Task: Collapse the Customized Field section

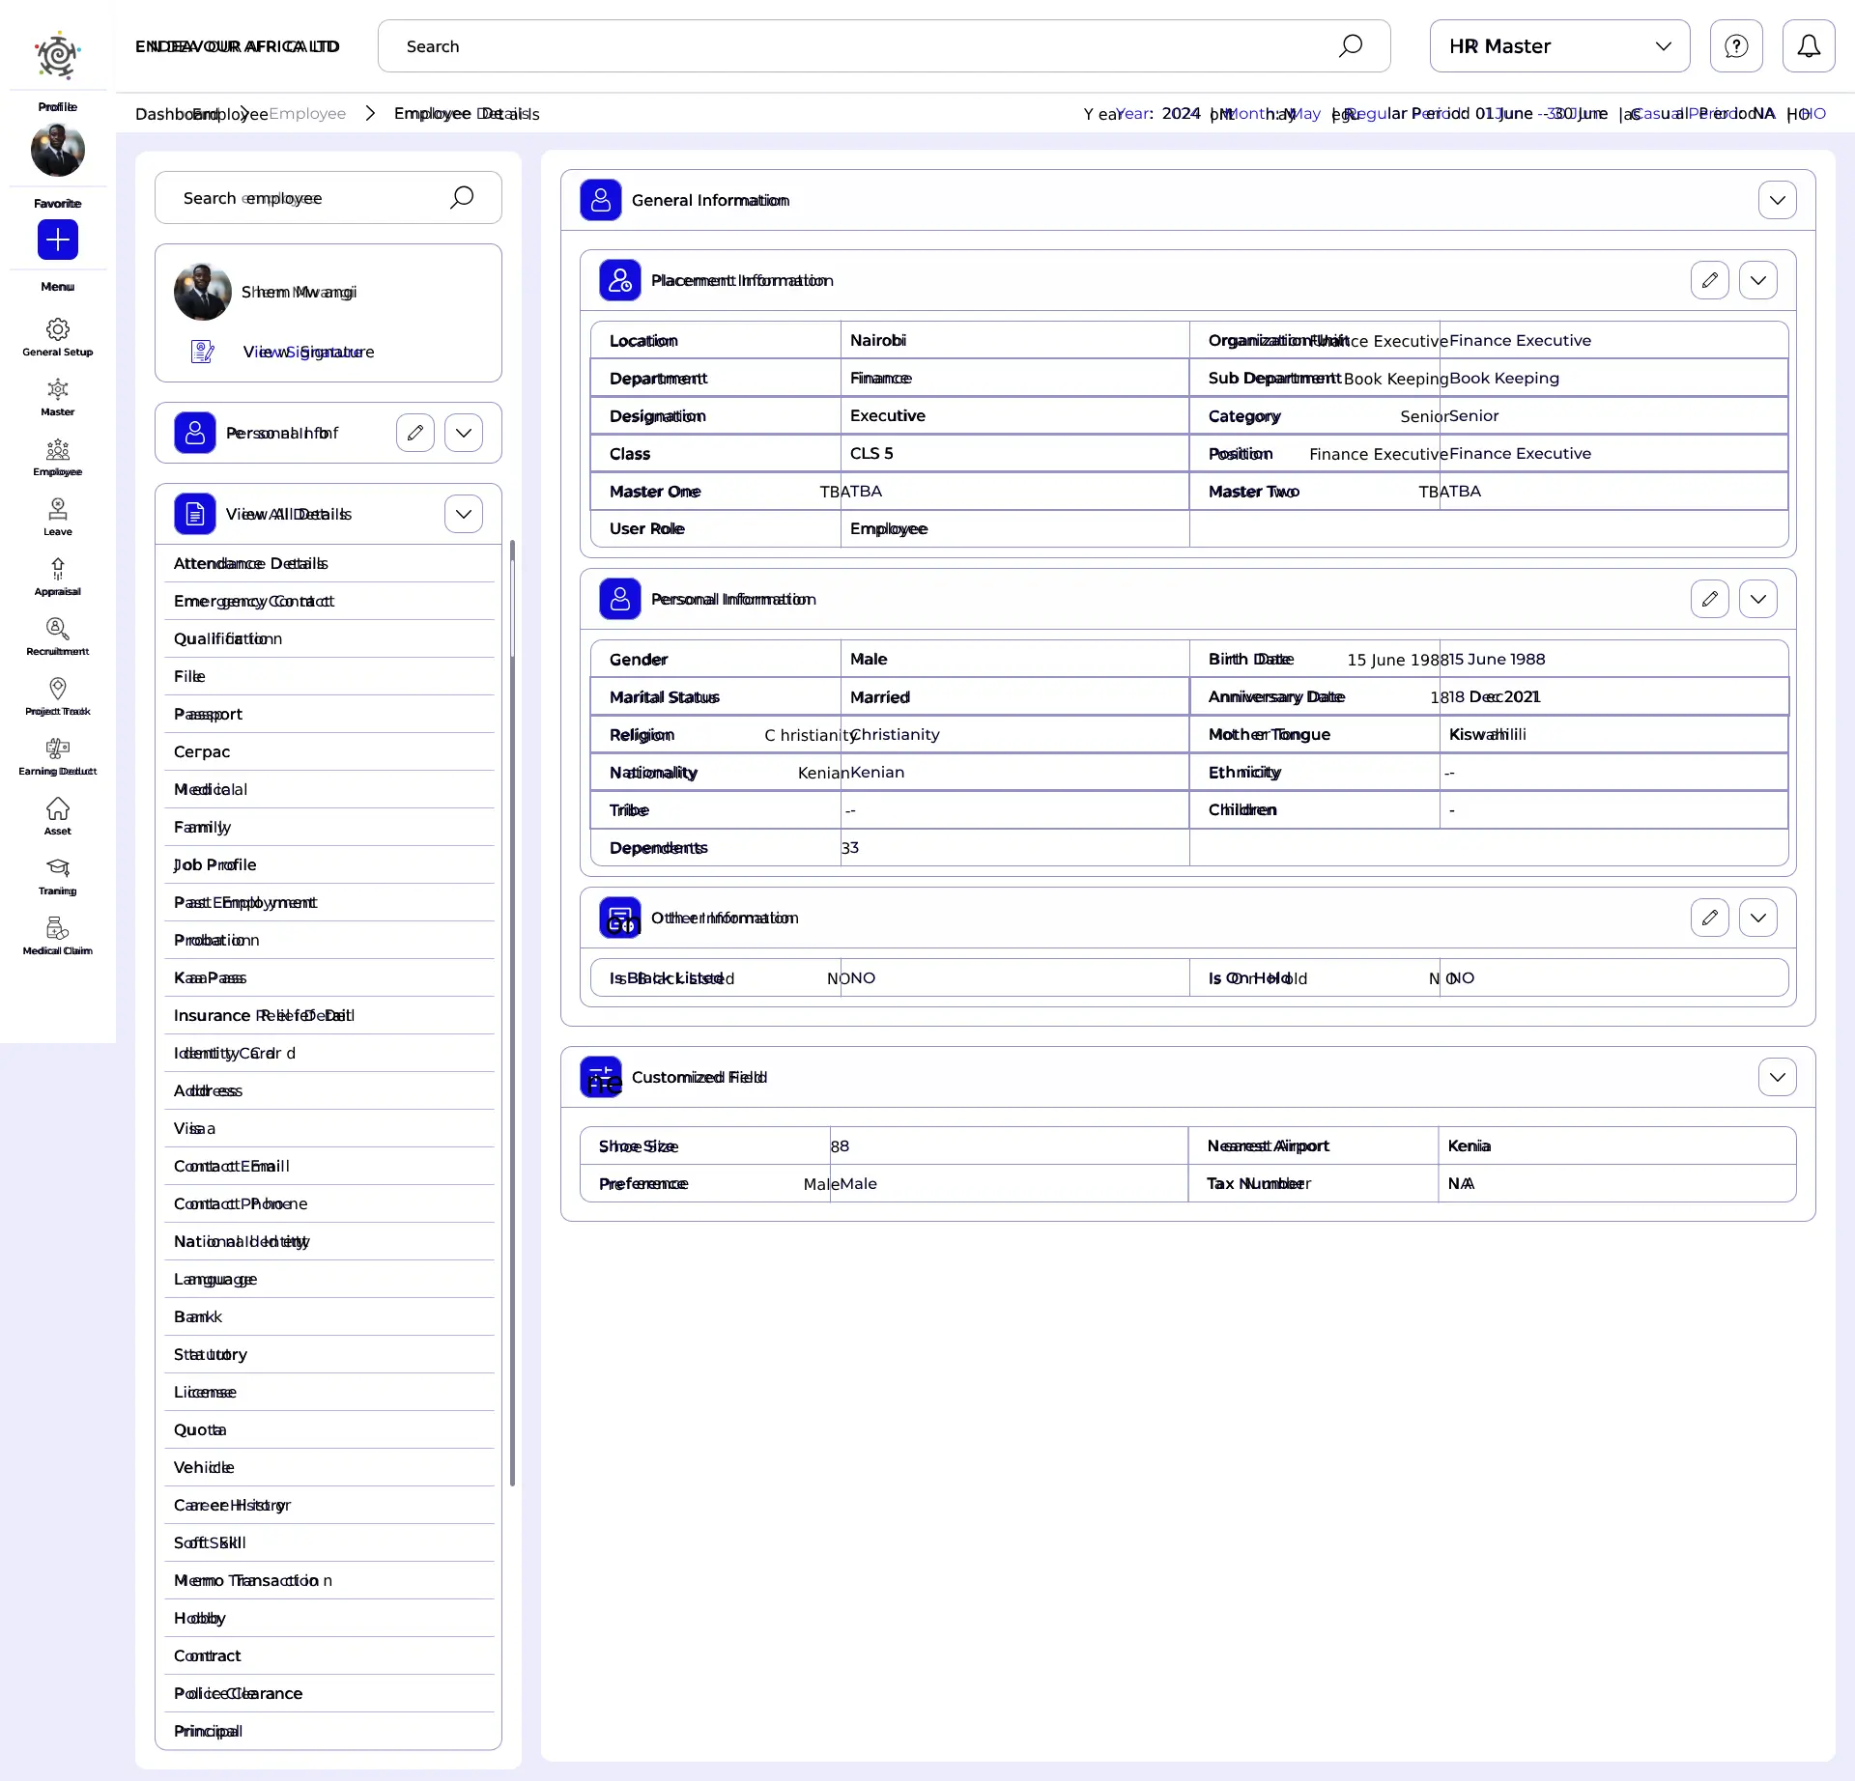Action: click(1777, 1077)
